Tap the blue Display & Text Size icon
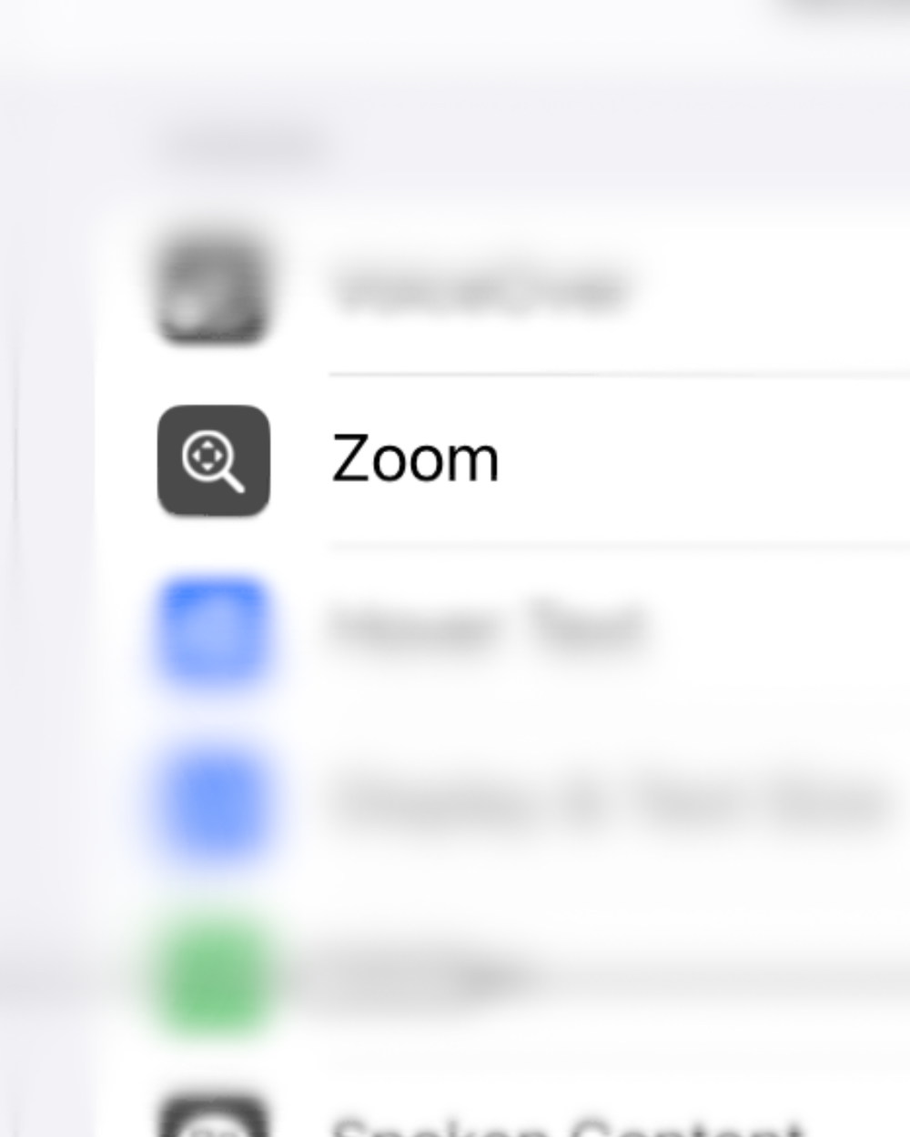The height and width of the screenshot is (1137, 910). (x=214, y=803)
